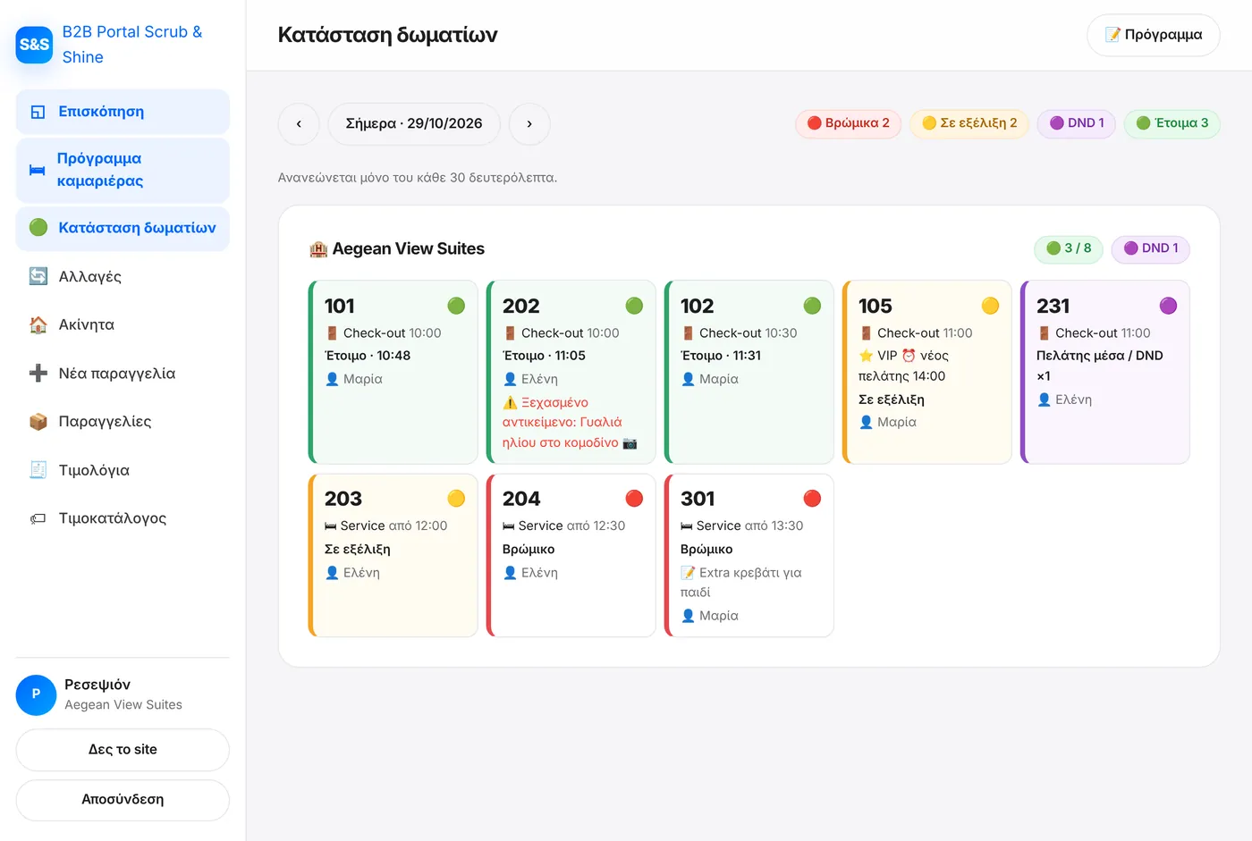Click VIP νέος πελάτης 14:00 note
This screenshot has width=1252, height=841.
[x=903, y=366]
